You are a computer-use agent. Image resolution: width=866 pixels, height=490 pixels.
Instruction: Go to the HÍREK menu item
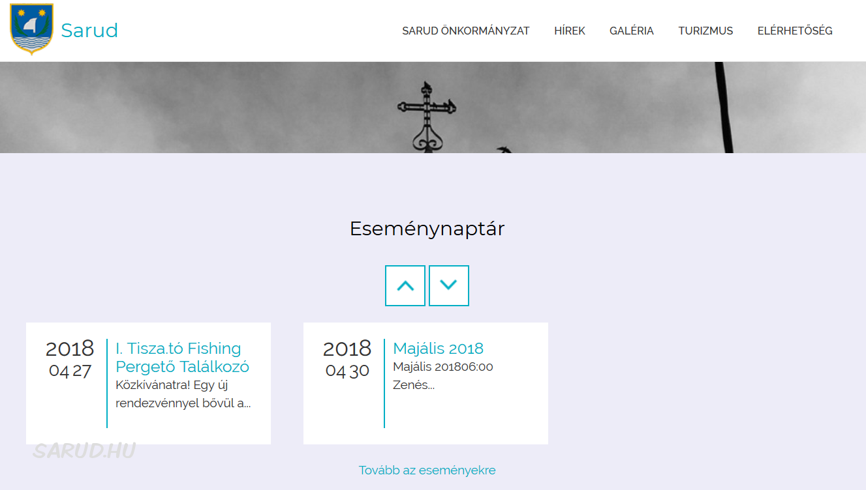(570, 31)
